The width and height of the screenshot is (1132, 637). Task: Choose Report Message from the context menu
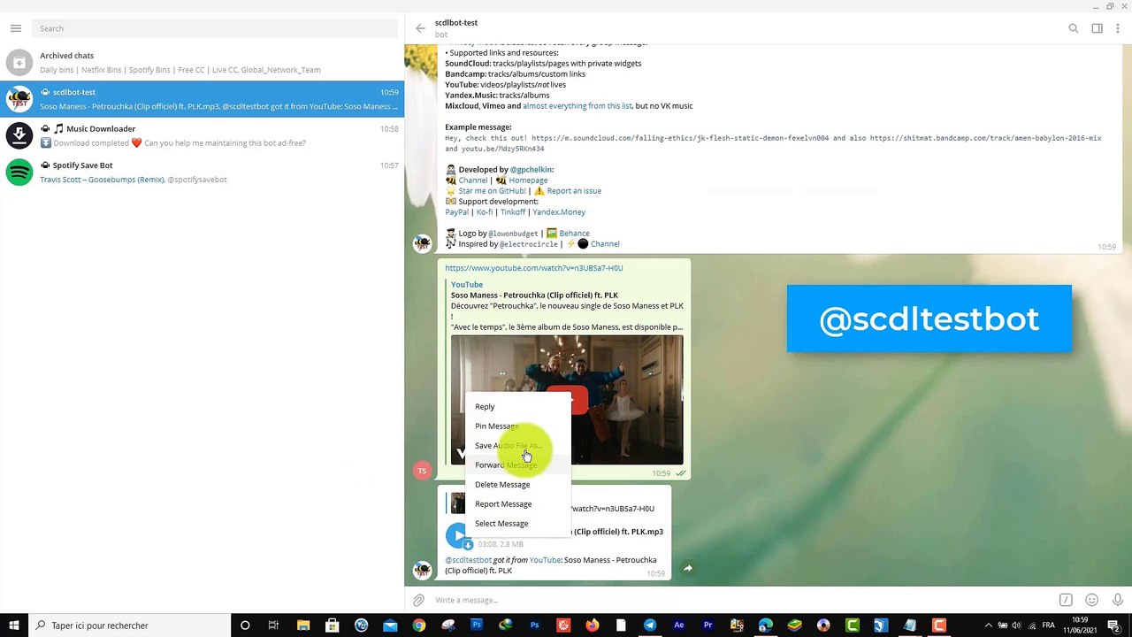pyautogui.click(x=517, y=504)
